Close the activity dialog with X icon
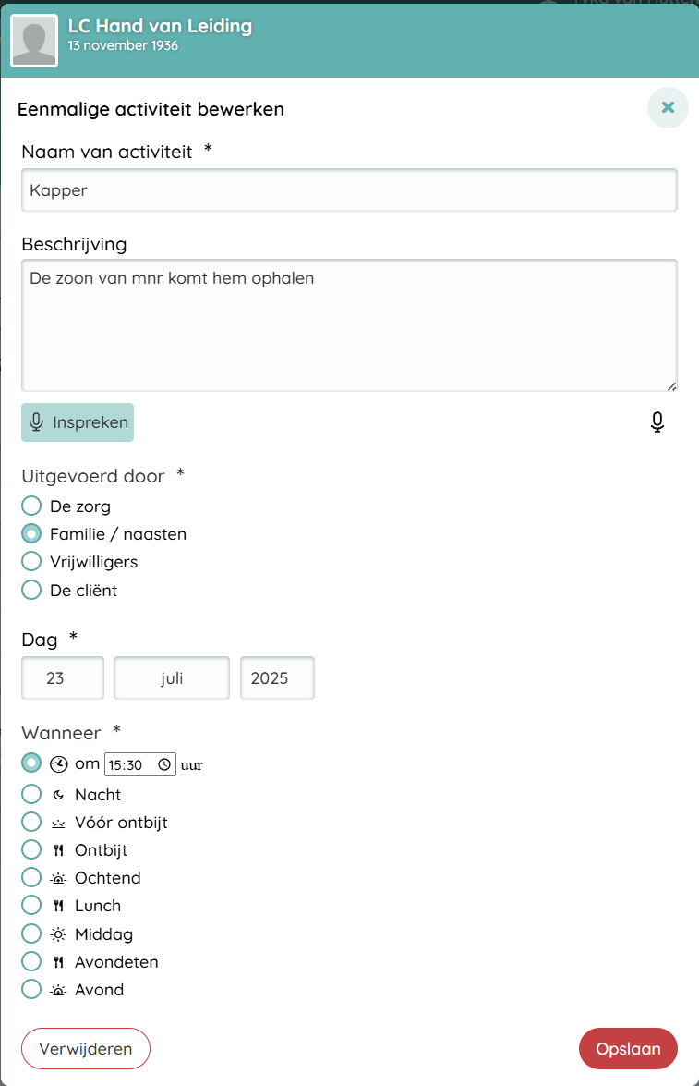699x1086 pixels. (x=668, y=107)
